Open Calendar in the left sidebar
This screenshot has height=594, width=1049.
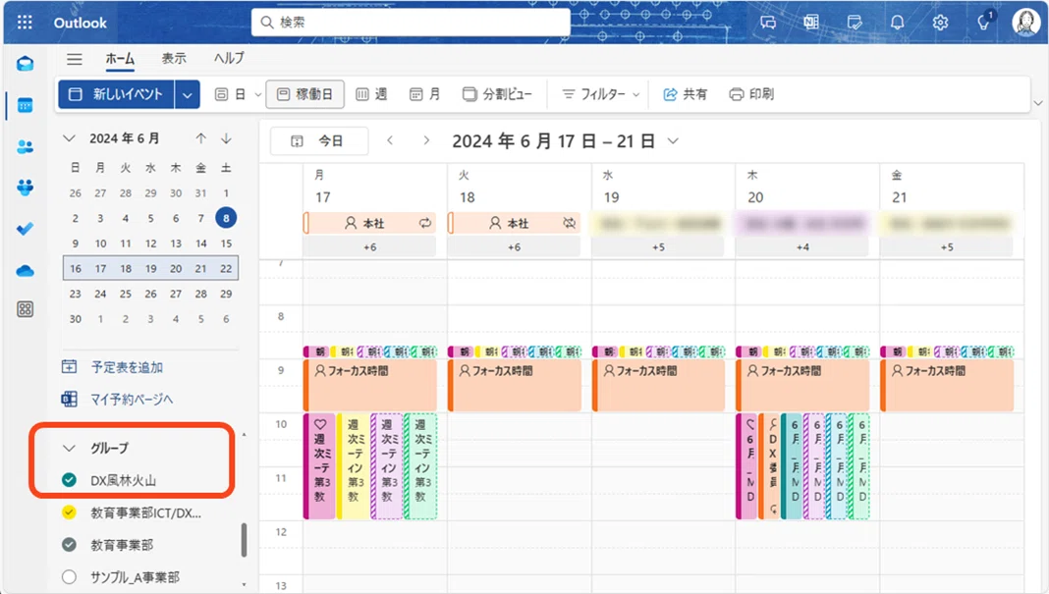(26, 106)
